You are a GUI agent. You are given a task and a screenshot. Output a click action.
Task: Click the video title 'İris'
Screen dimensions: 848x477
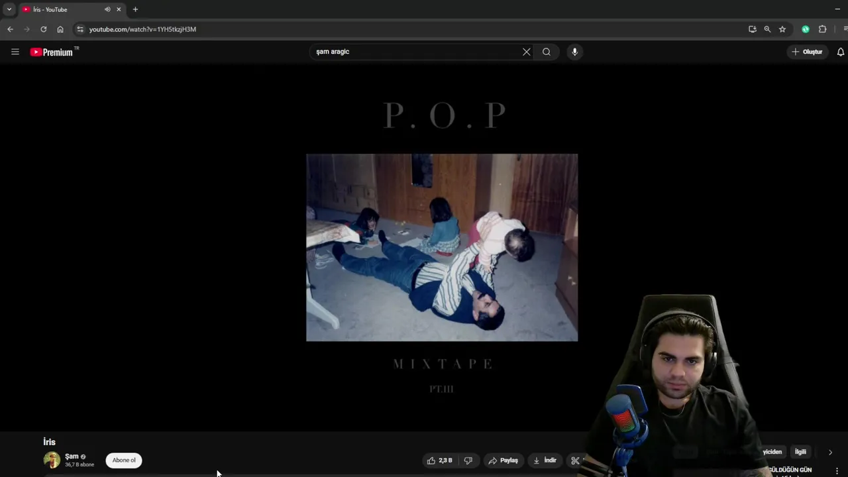(50, 442)
